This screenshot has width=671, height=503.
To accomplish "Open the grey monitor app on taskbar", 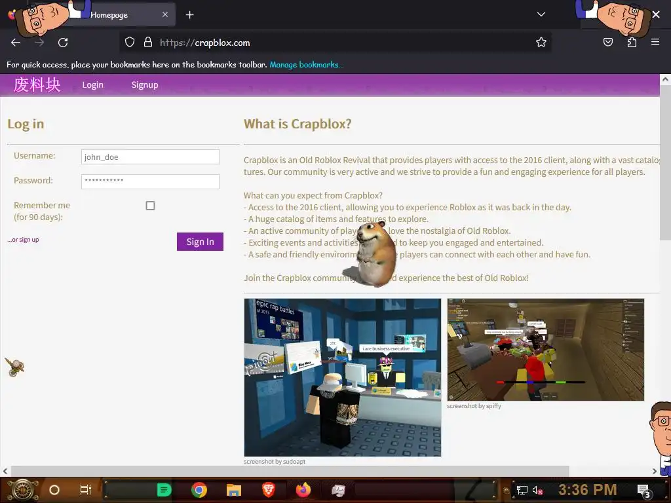I will pos(338,490).
